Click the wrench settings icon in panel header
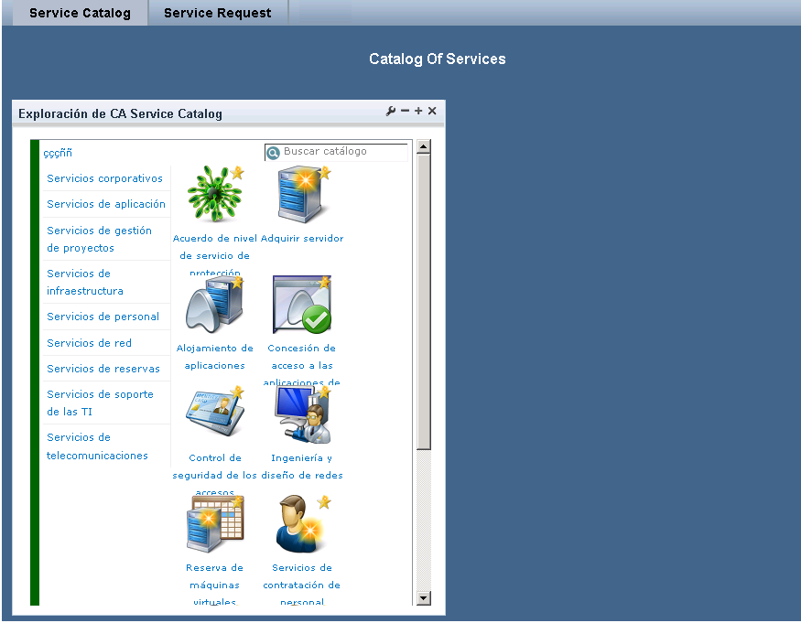Screen dimensions: 801x623 click(x=391, y=112)
